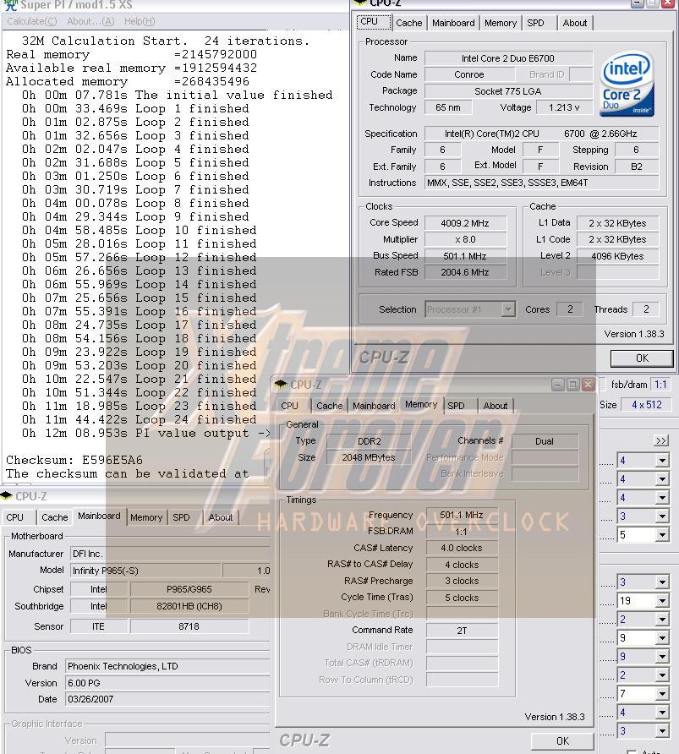The width and height of the screenshot is (679, 754).
Task: Switch to SPD tab in the Memory window
Action: [456, 406]
